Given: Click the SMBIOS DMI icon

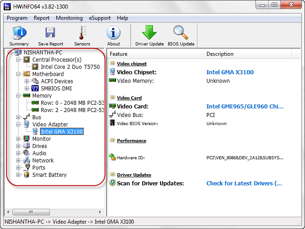Looking at the screenshot, I should pos(35,88).
